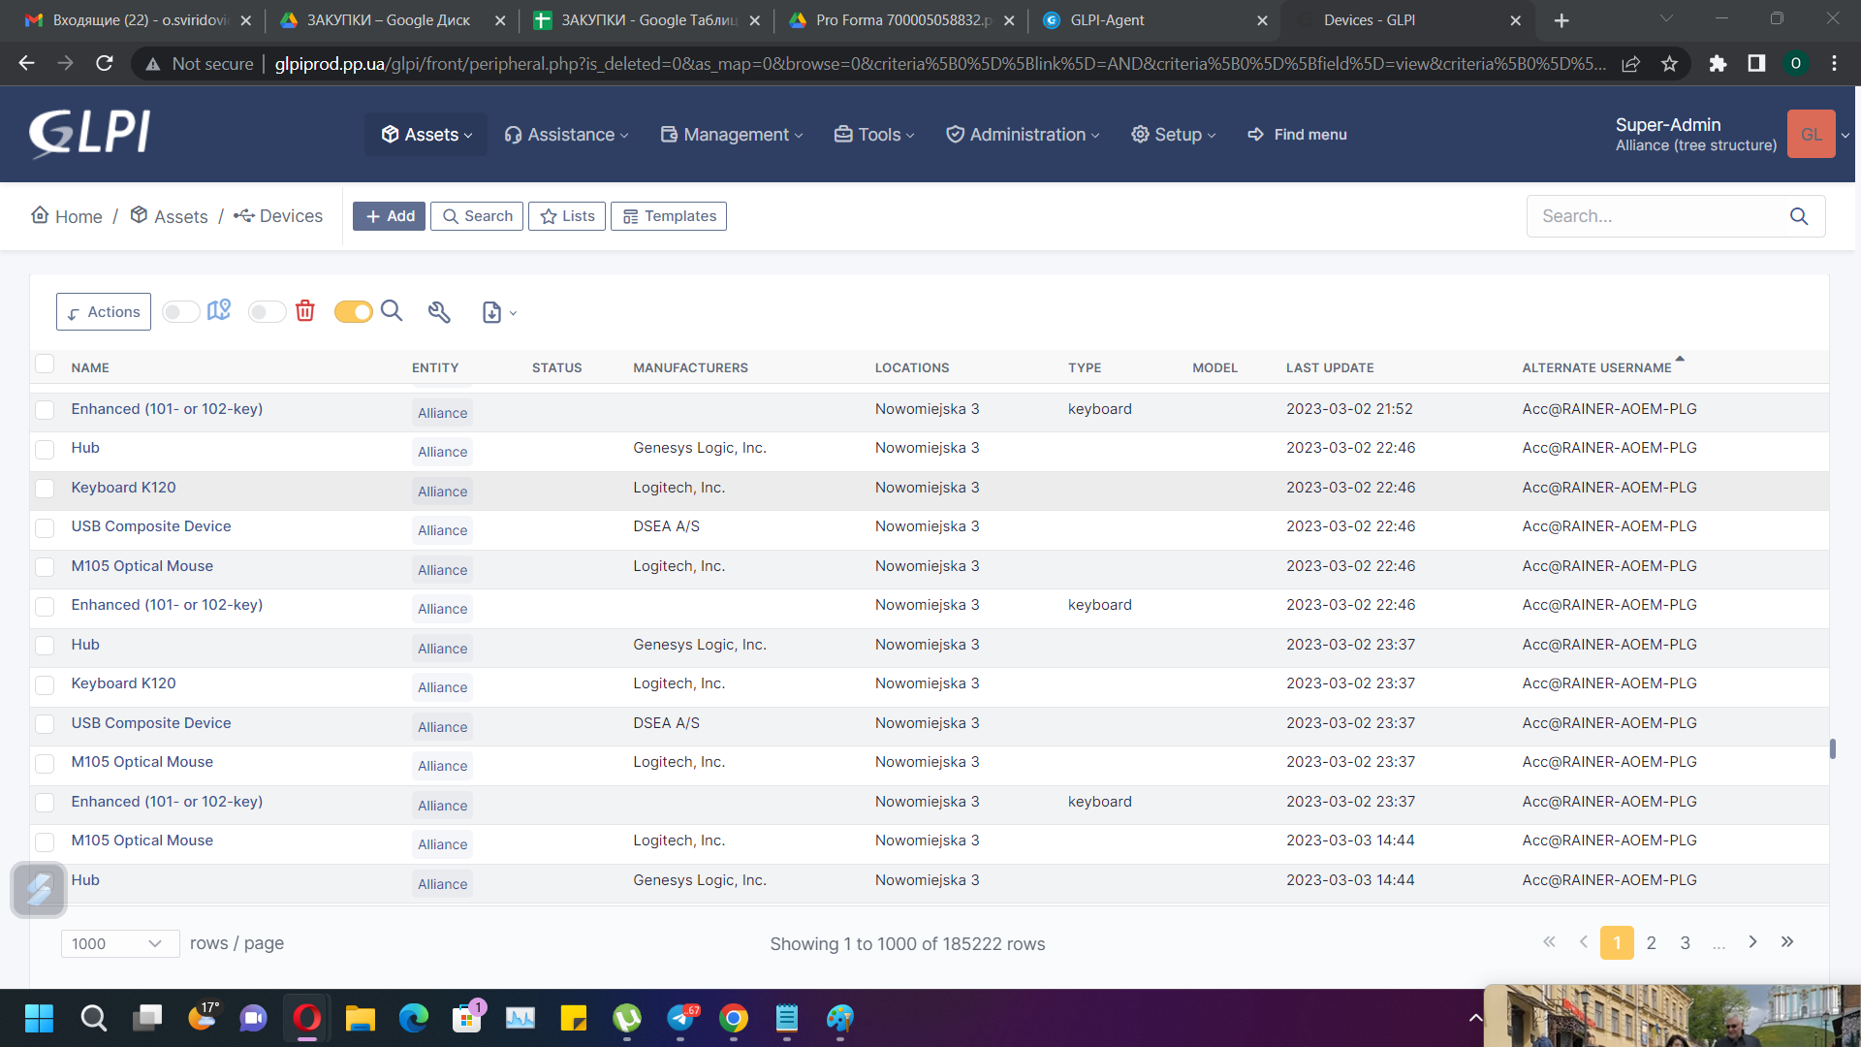Switch to GLPI-Agent browser tab
Screen dimensions: 1861x1047
click(x=1153, y=20)
